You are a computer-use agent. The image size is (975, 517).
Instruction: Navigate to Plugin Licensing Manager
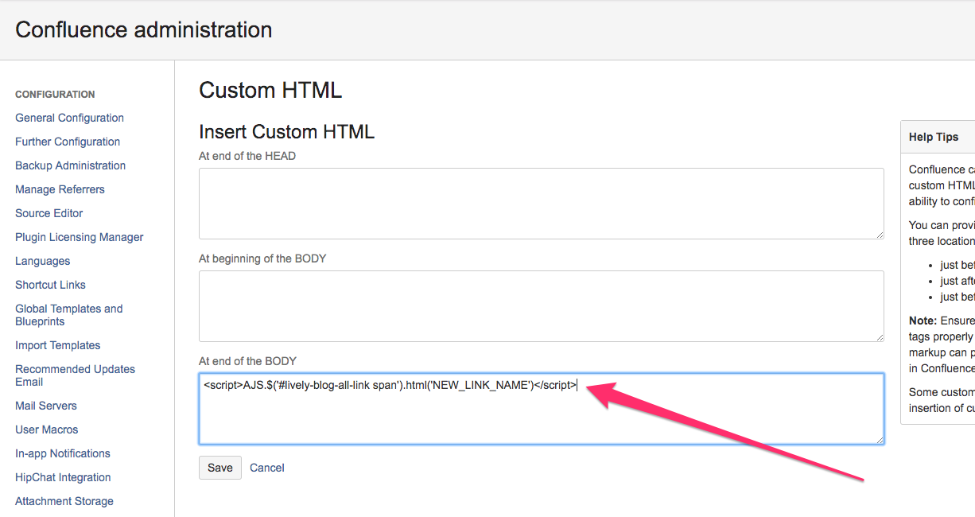pyautogui.click(x=79, y=237)
